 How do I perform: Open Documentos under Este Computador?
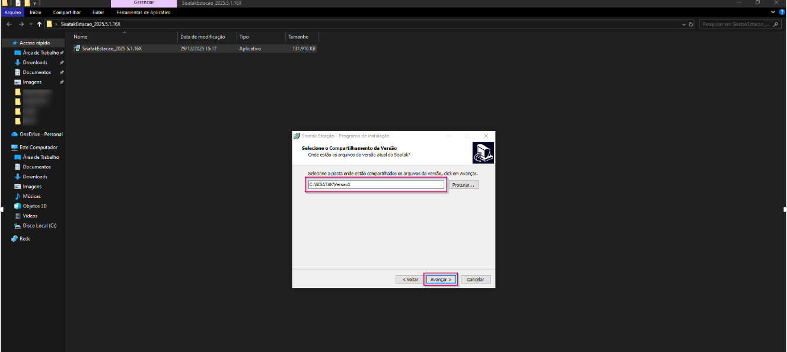[x=37, y=167]
